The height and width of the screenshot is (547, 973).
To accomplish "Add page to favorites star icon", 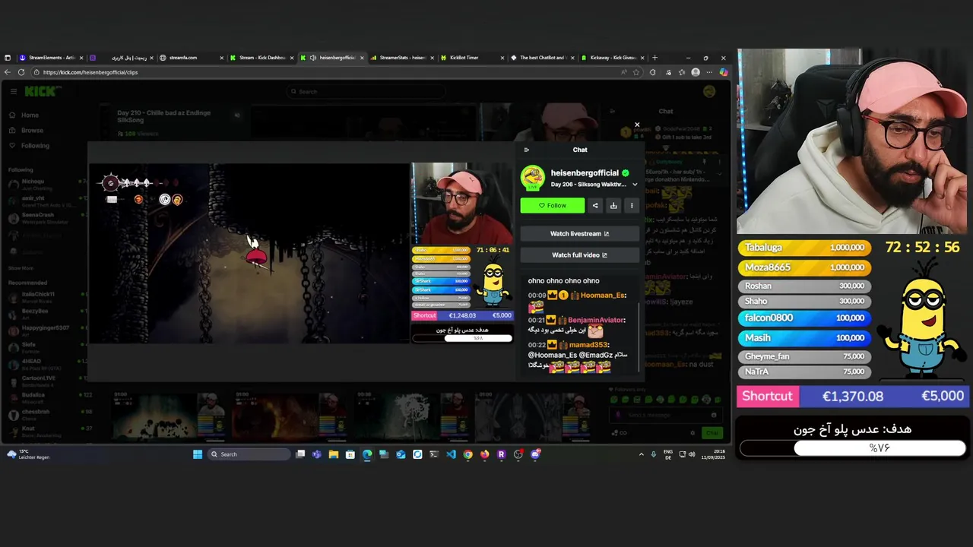I will tap(636, 72).
